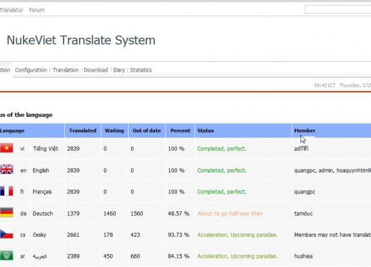Open the Statistics menu item
The width and height of the screenshot is (371, 267).
pos(141,70)
